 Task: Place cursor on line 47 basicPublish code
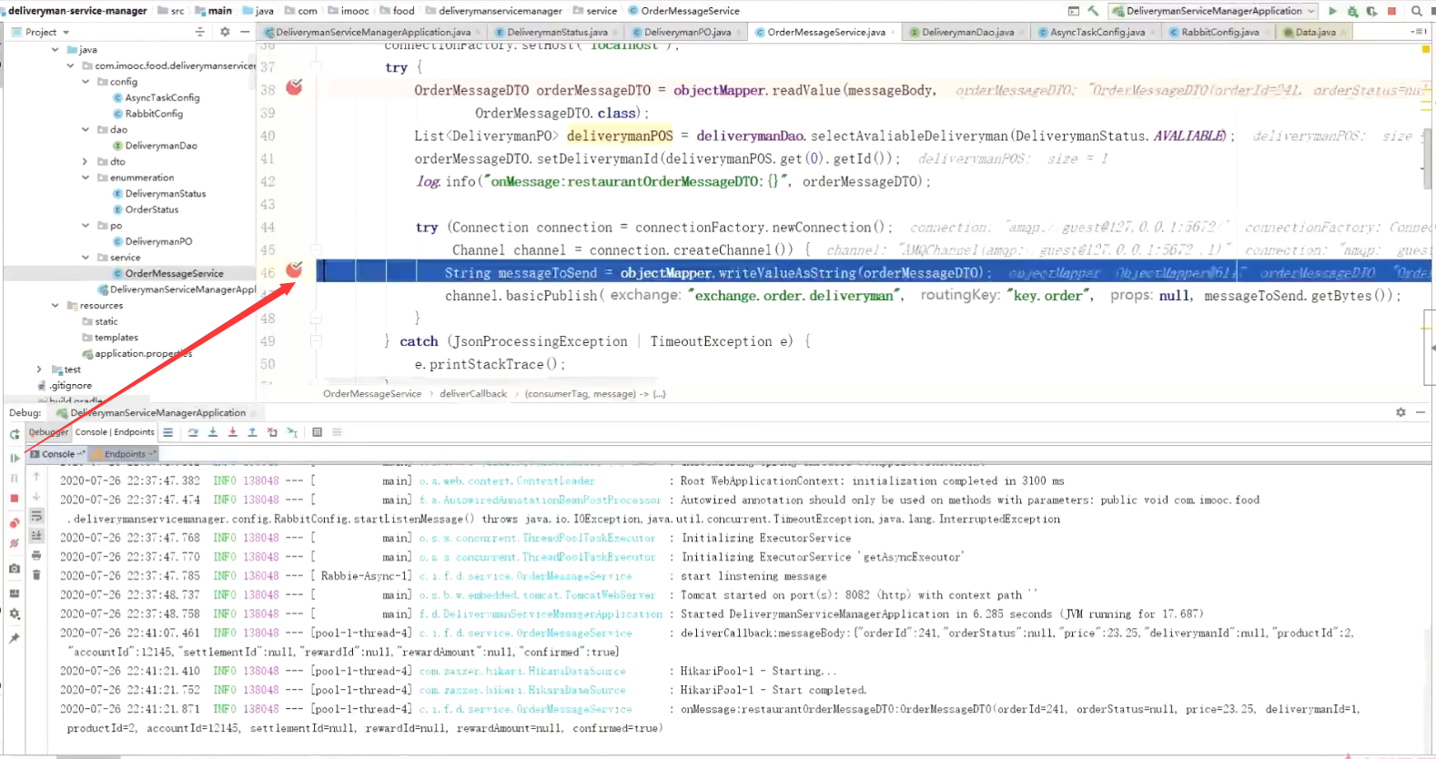(x=923, y=296)
